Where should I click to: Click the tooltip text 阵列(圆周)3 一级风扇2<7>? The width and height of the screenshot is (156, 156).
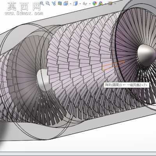coord(126,85)
